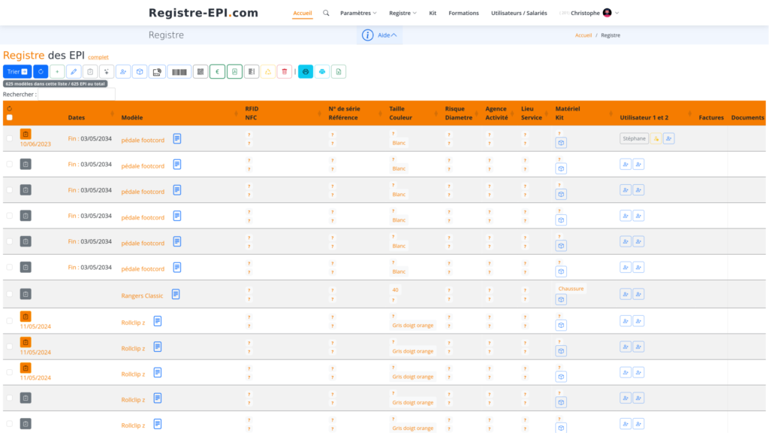Viewport: 769px width, 433px height.
Task: Tick the checkbox of third pédale footcord row
Action: (9, 190)
